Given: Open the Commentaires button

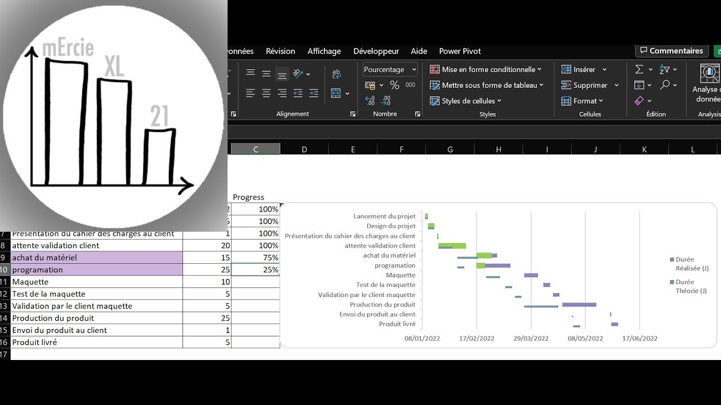Looking at the screenshot, I should [x=672, y=51].
